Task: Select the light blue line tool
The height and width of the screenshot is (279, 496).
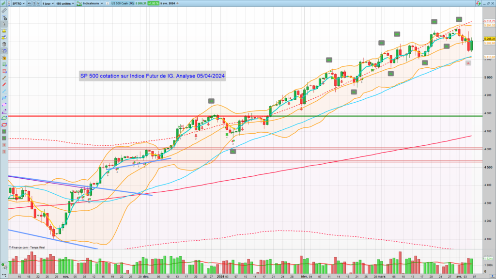Action: coord(4,91)
